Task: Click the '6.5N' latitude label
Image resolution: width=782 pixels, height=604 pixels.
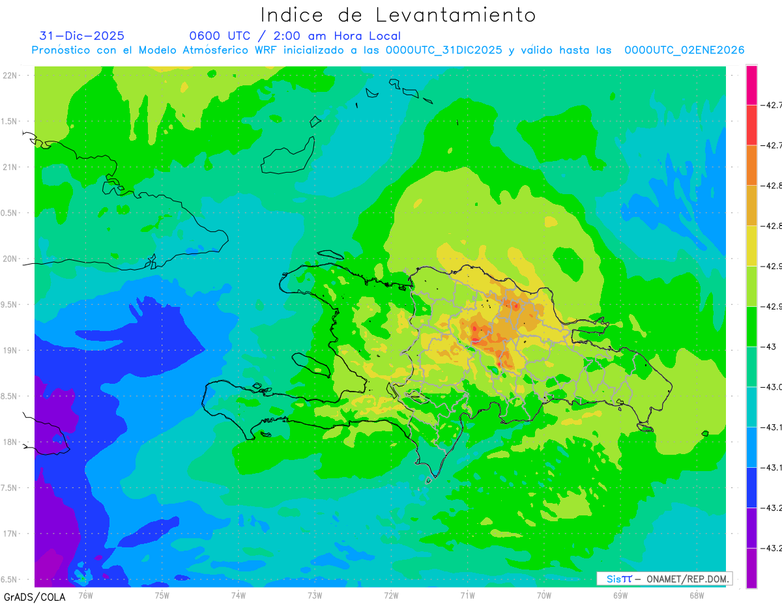Action: [10, 579]
